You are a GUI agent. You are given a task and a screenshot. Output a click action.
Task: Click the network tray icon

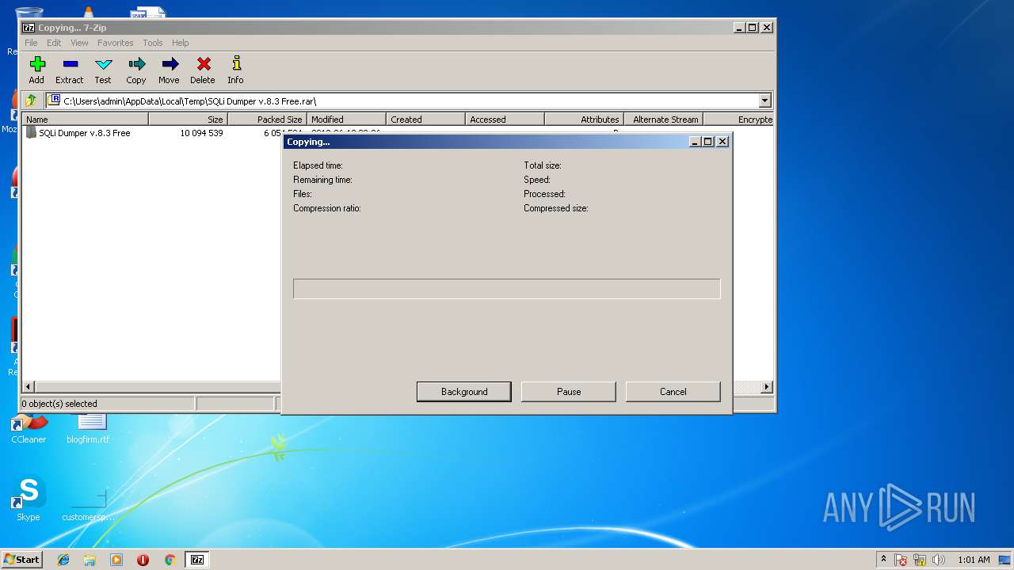920,560
